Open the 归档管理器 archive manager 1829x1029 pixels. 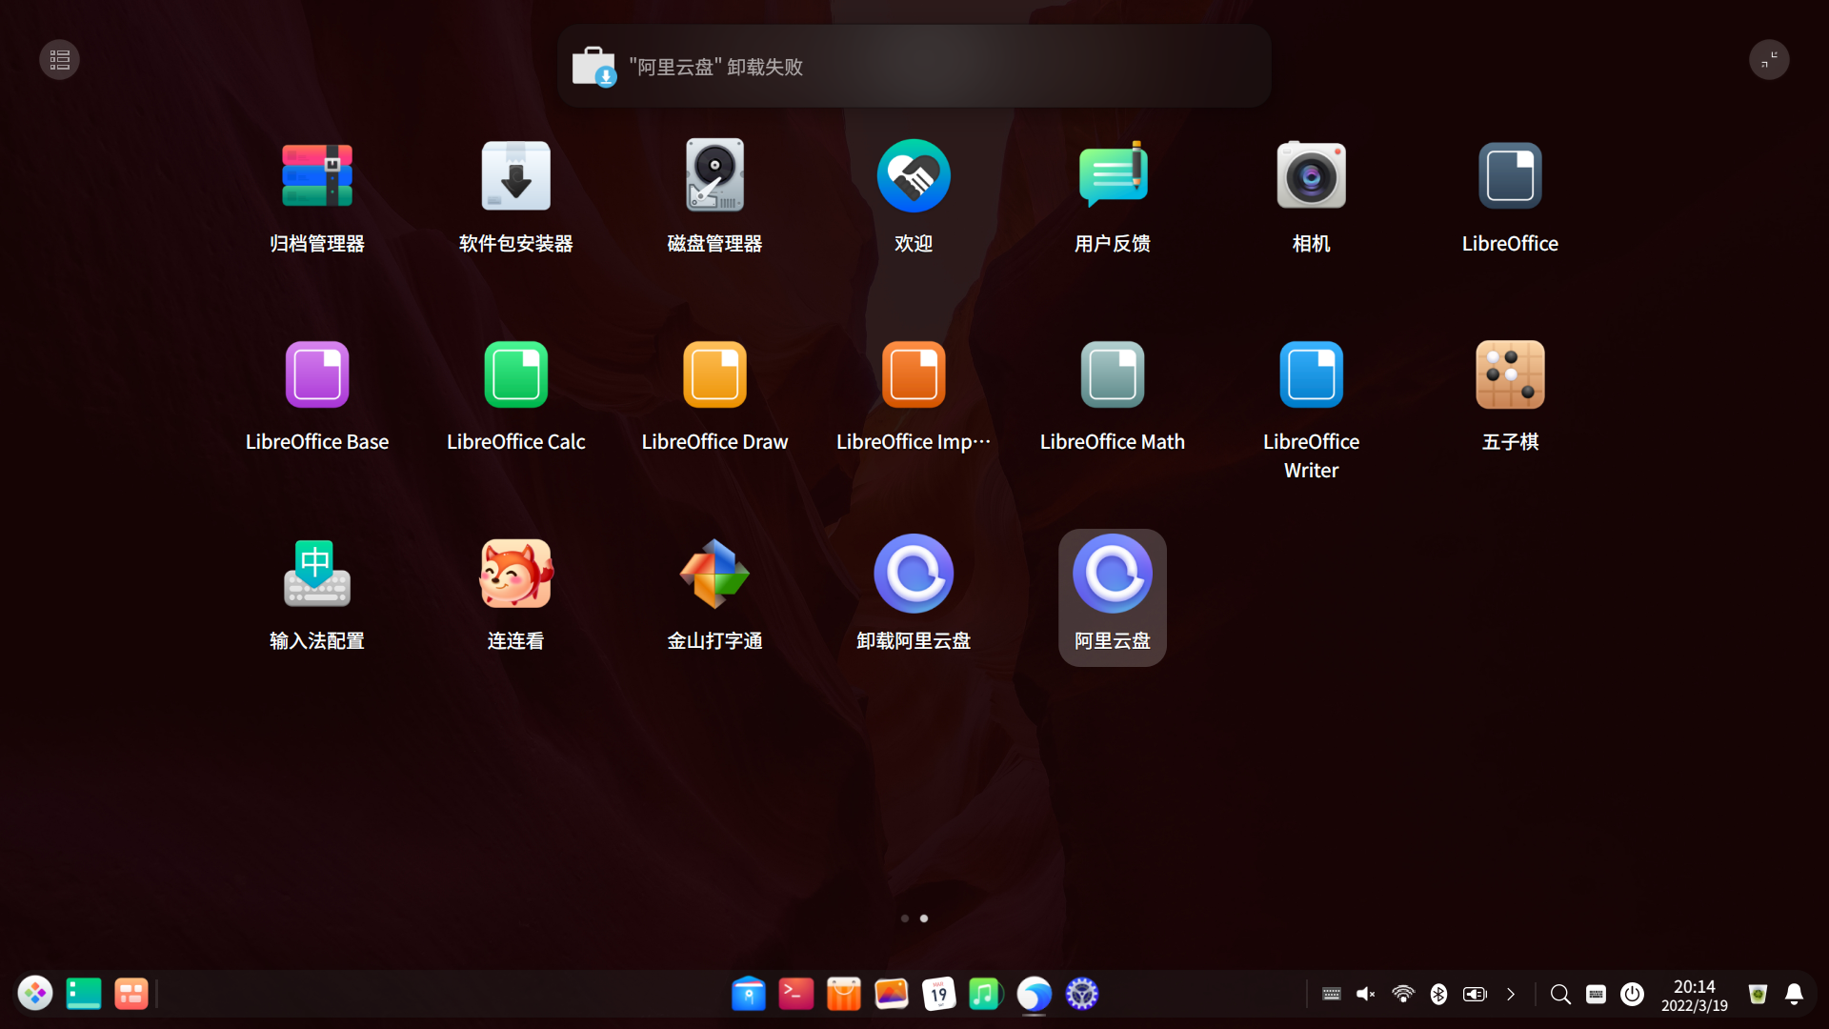pos(317,175)
